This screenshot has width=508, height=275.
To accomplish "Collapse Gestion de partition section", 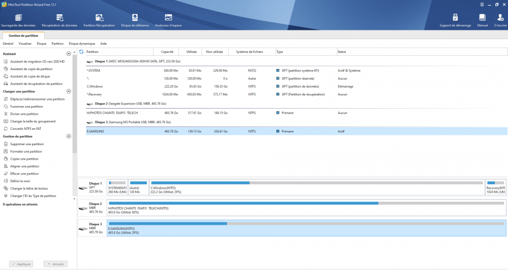I will point(69,136).
